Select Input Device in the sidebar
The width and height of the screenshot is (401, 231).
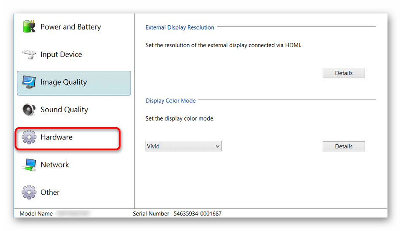(x=61, y=54)
